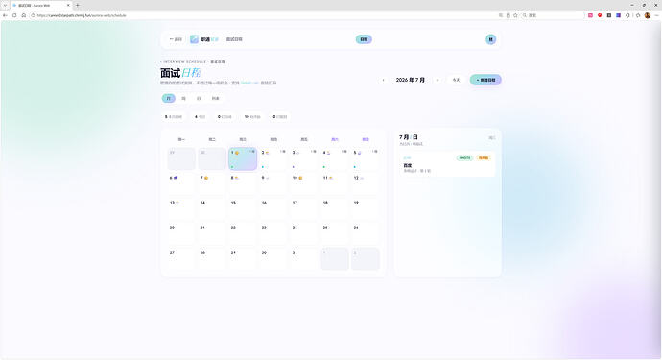Open the user avatar in the header
Screen dimensions: 662x360
coord(490,39)
